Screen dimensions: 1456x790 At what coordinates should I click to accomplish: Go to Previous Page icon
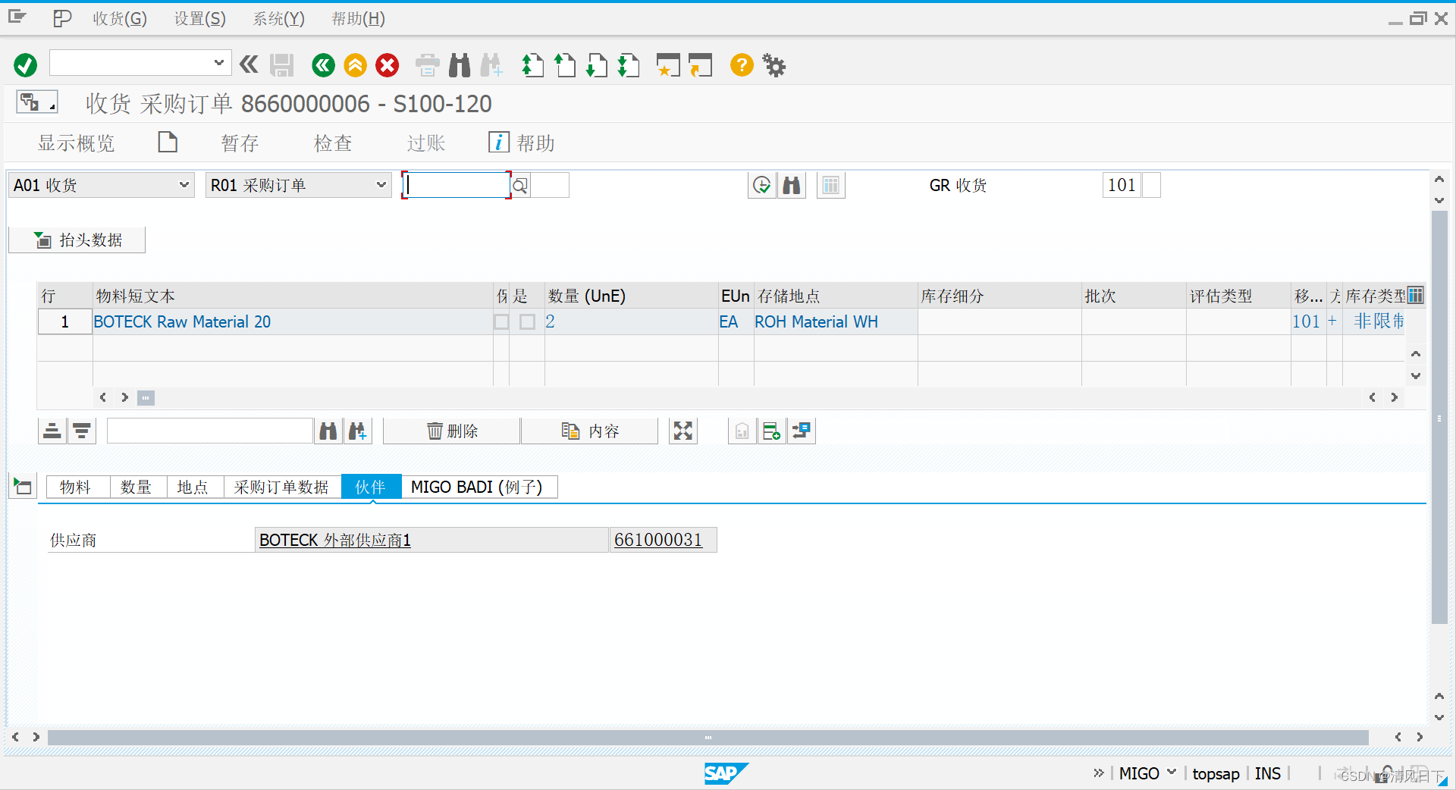coord(565,65)
